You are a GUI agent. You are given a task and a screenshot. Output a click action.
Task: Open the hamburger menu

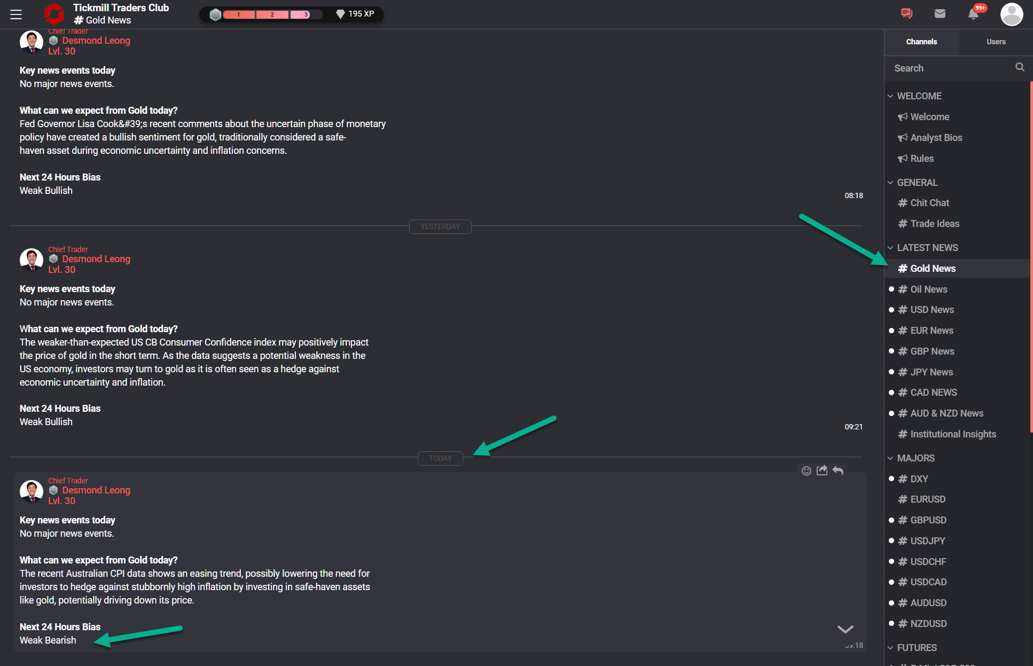pos(16,14)
